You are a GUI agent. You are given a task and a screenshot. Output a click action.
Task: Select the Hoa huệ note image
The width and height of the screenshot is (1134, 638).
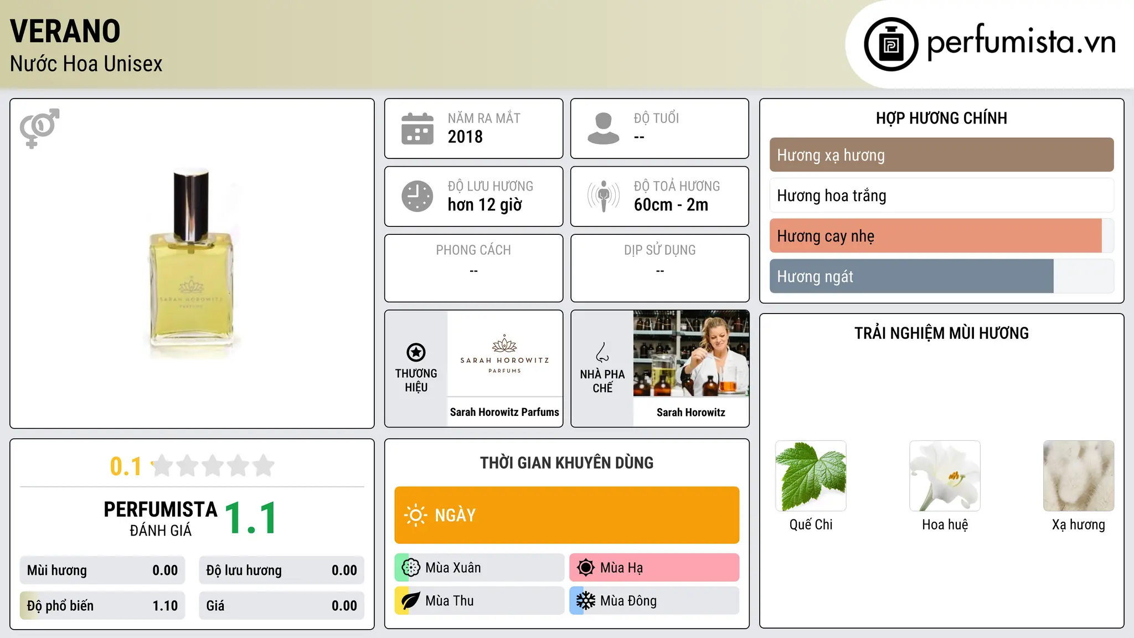[945, 476]
